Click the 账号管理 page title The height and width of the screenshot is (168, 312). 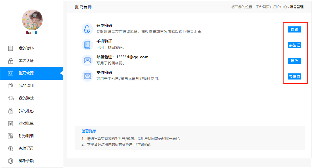(83, 7)
